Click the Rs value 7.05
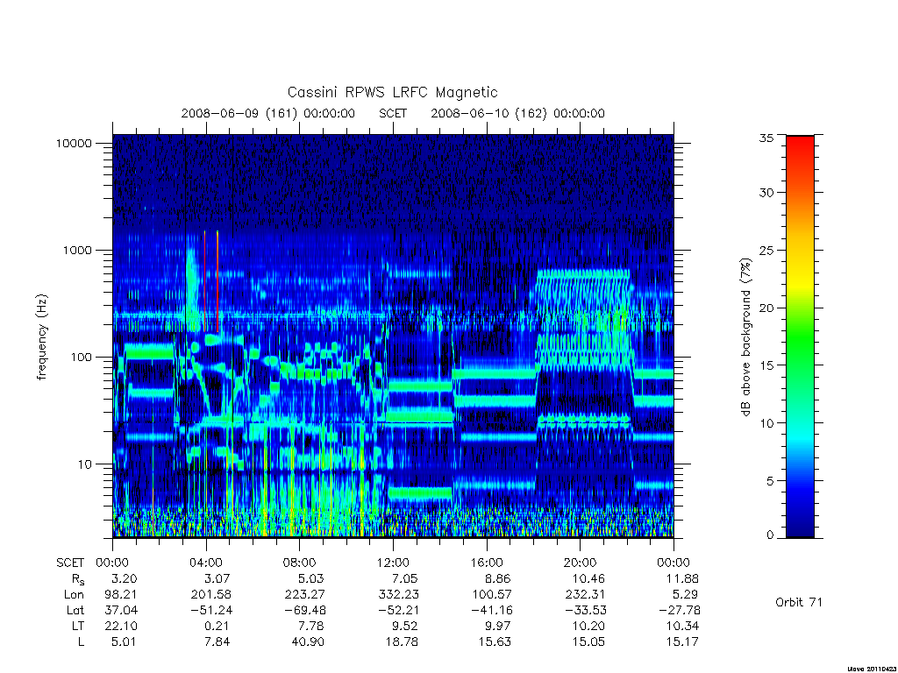The image size is (898, 673). 405,578
